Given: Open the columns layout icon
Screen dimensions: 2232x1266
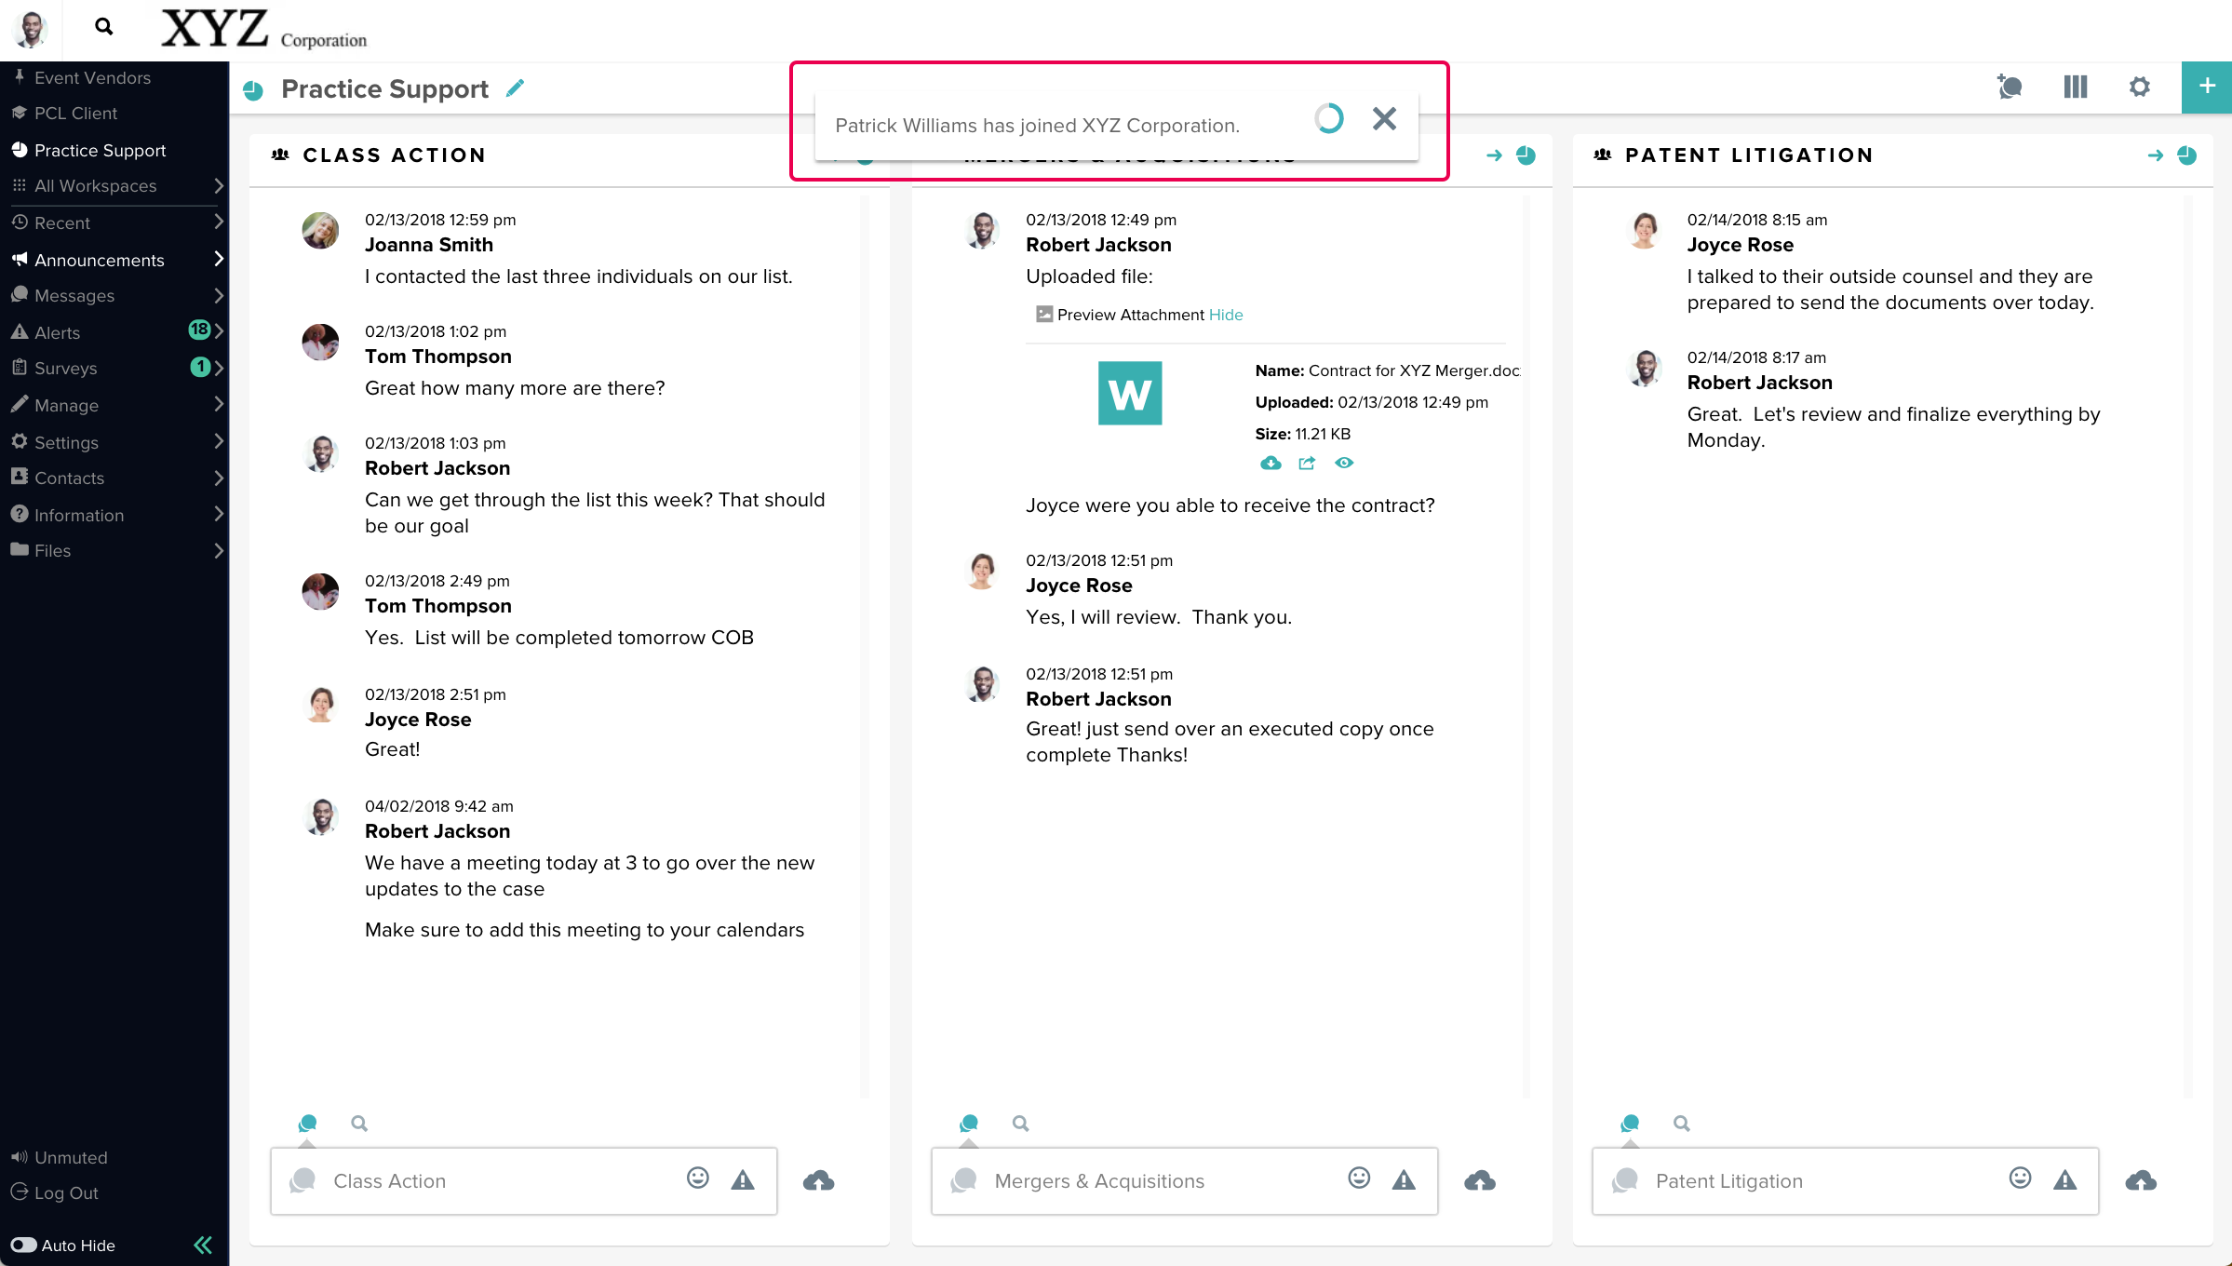Looking at the screenshot, I should point(2075,88).
